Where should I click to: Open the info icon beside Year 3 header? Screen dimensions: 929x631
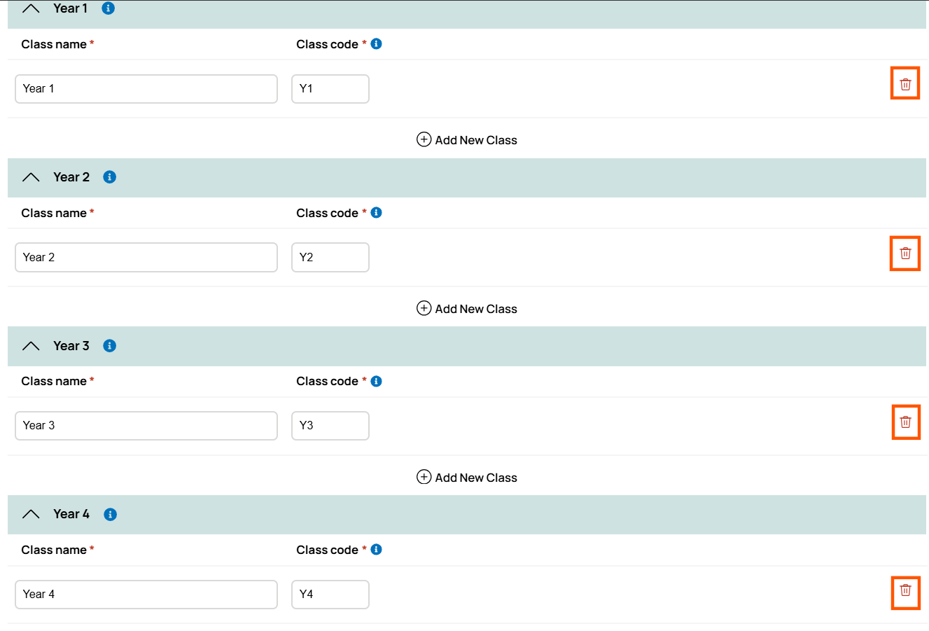click(x=109, y=346)
